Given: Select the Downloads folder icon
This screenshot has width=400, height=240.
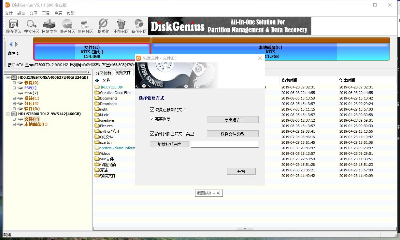Looking at the screenshot, I should (x=97, y=104).
